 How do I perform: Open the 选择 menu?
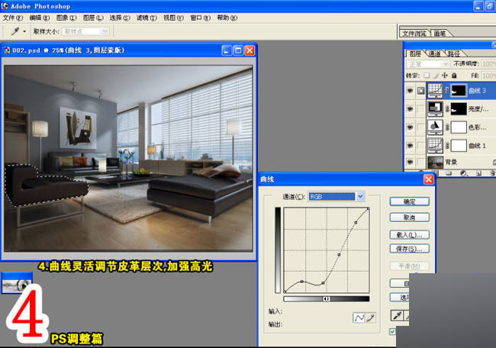pyautogui.click(x=120, y=18)
